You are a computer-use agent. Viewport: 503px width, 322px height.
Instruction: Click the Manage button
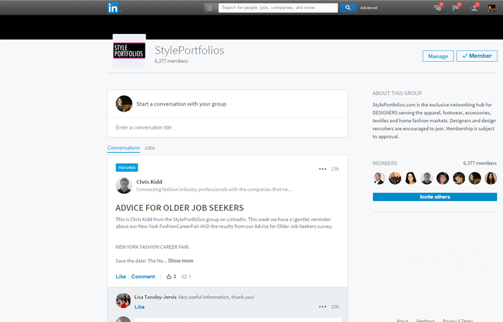pyautogui.click(x=438, y=56)
